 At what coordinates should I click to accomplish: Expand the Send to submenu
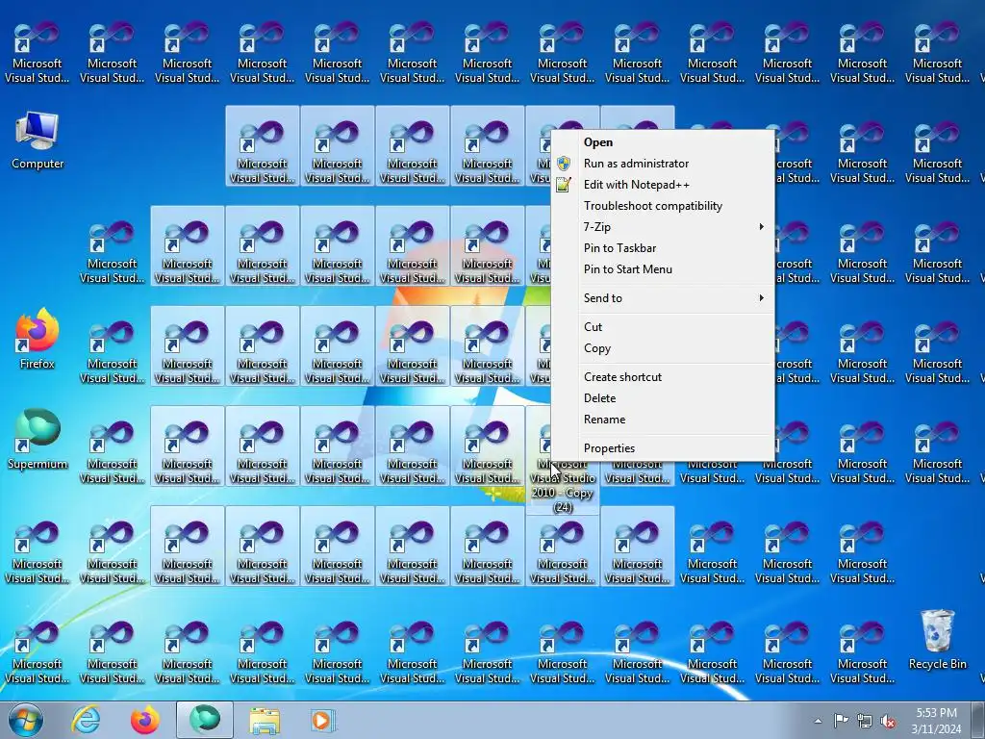(663, 298)
